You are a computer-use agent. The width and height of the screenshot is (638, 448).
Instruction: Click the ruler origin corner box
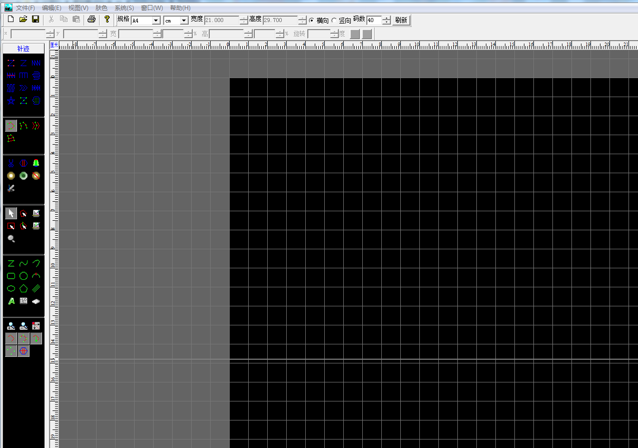click(x=54, y=45)
